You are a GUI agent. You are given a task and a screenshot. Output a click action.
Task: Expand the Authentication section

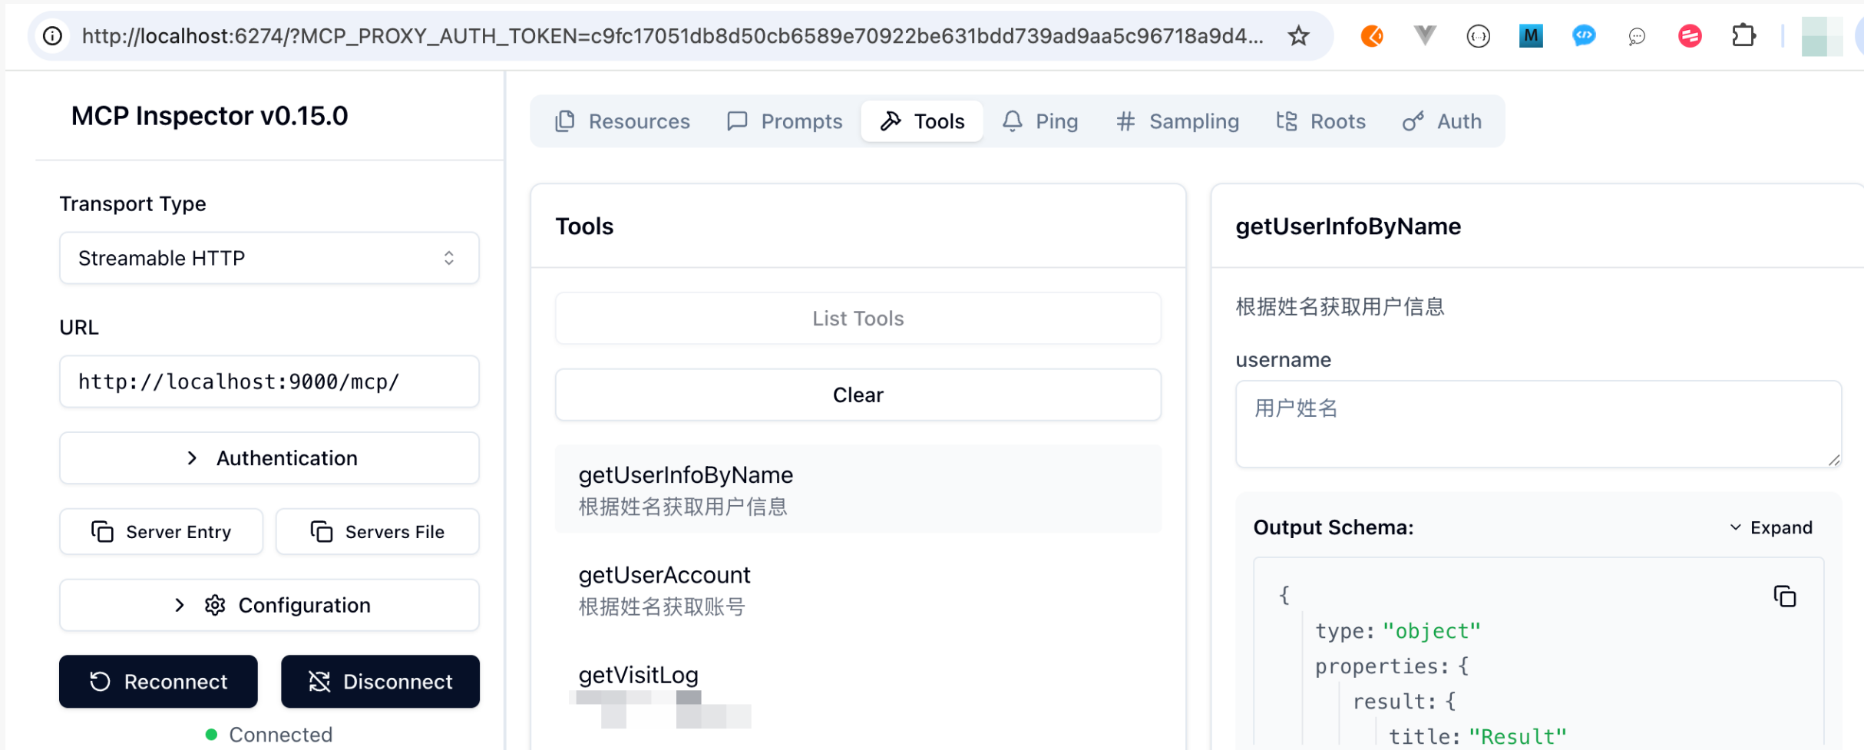coord(269,458)
